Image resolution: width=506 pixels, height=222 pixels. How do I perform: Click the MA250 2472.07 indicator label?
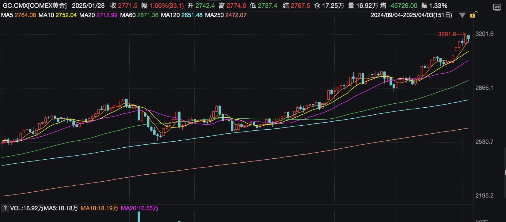[226, 15]
